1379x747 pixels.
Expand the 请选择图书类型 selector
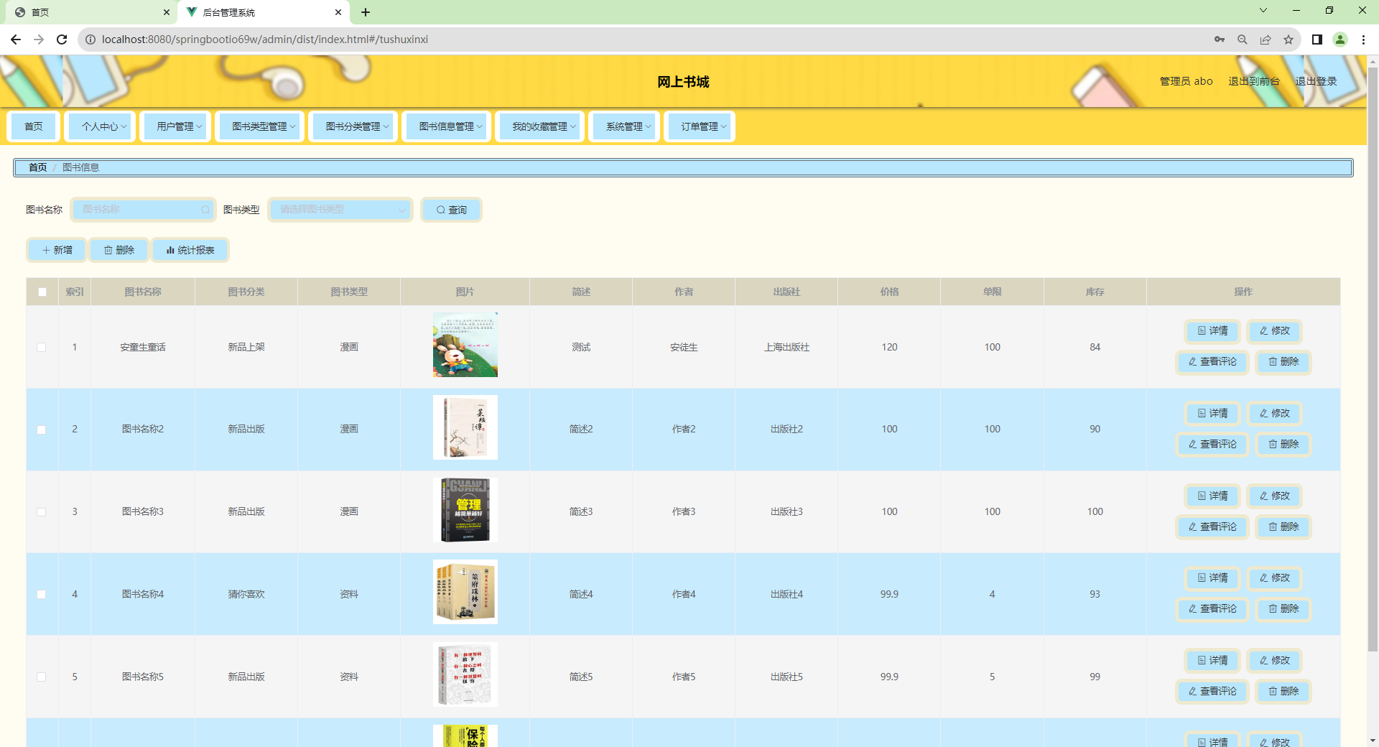click(x=340, y=209)
